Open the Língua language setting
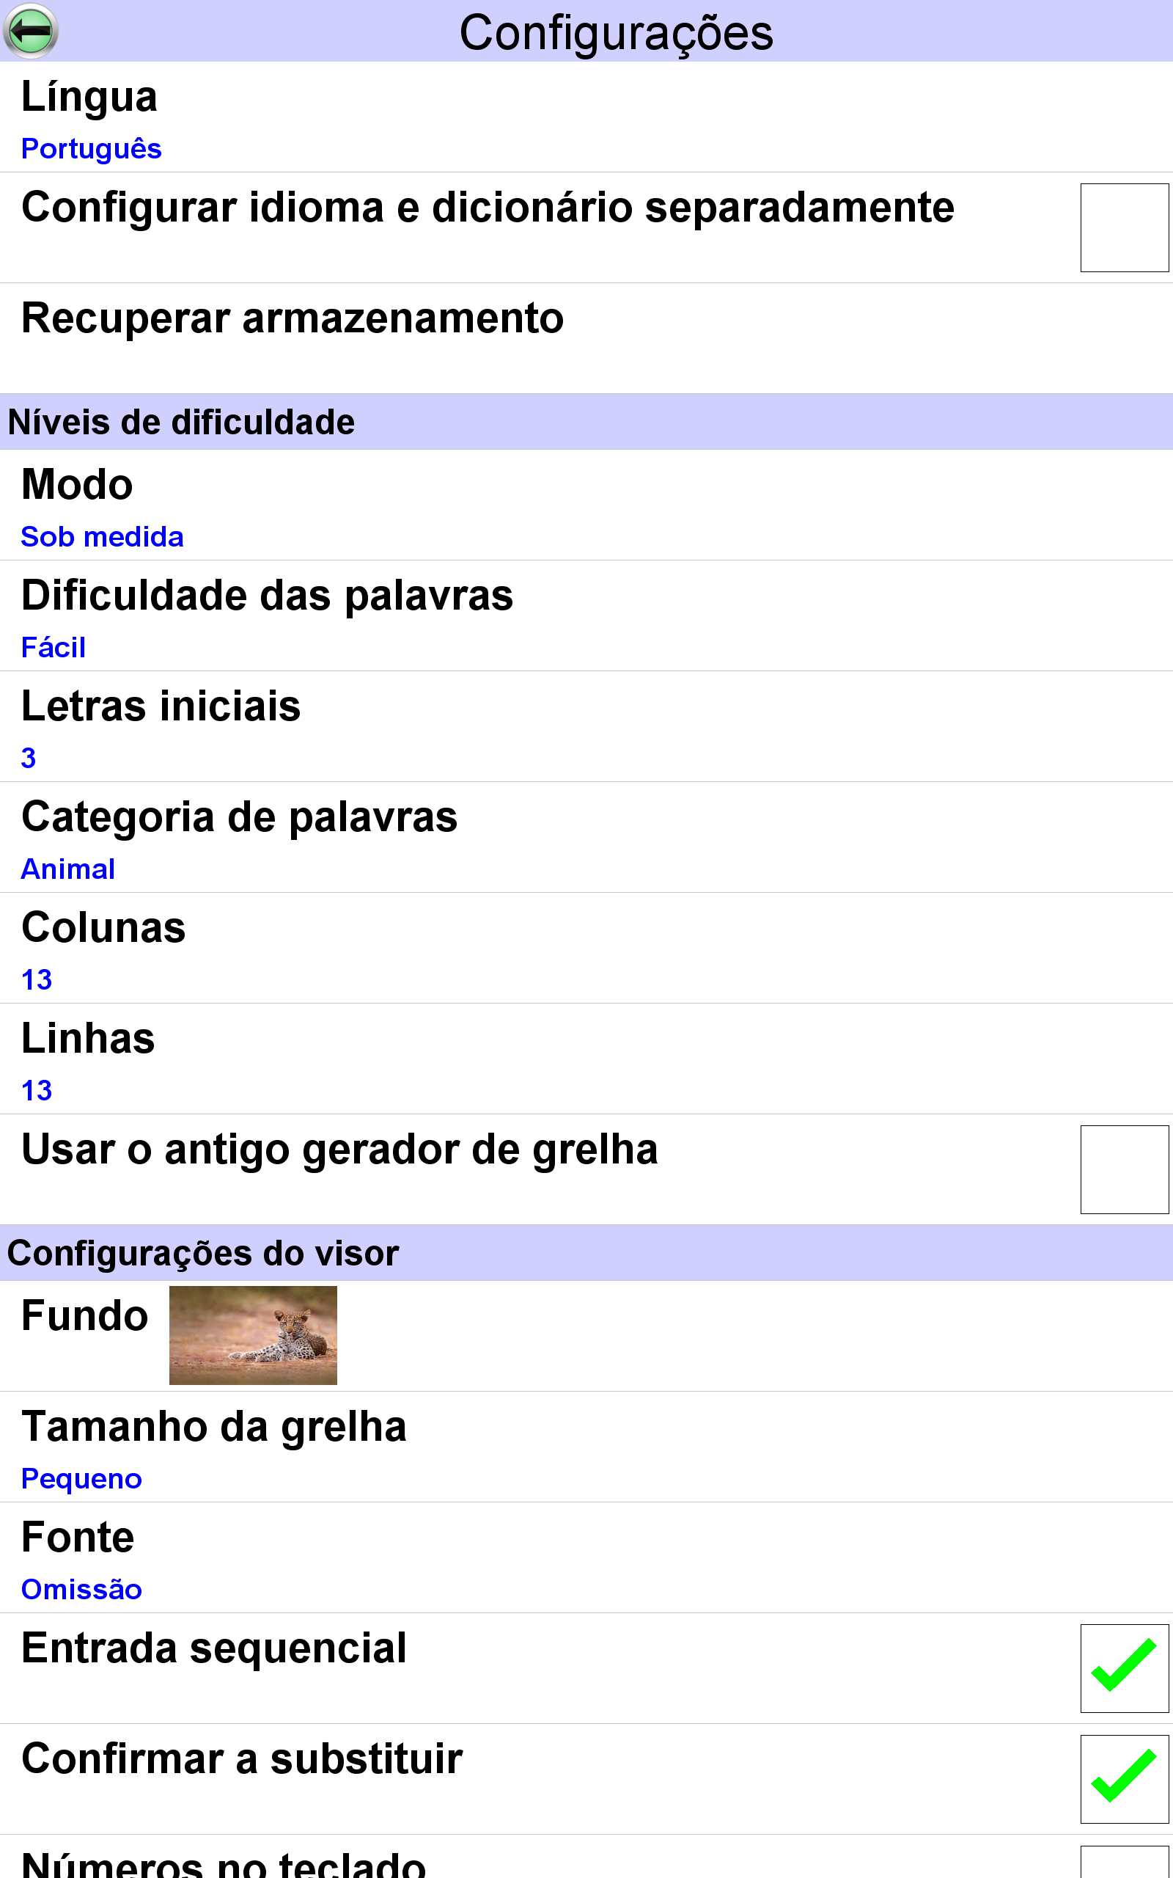 click(x=586, y=117)
